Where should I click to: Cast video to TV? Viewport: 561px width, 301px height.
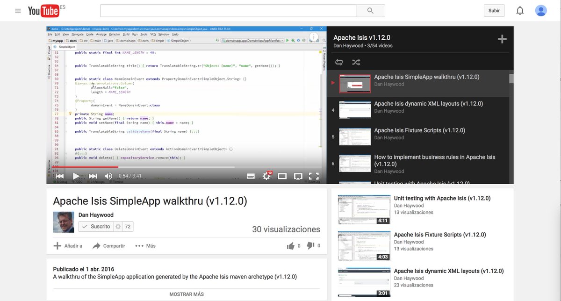coord(298,176)
